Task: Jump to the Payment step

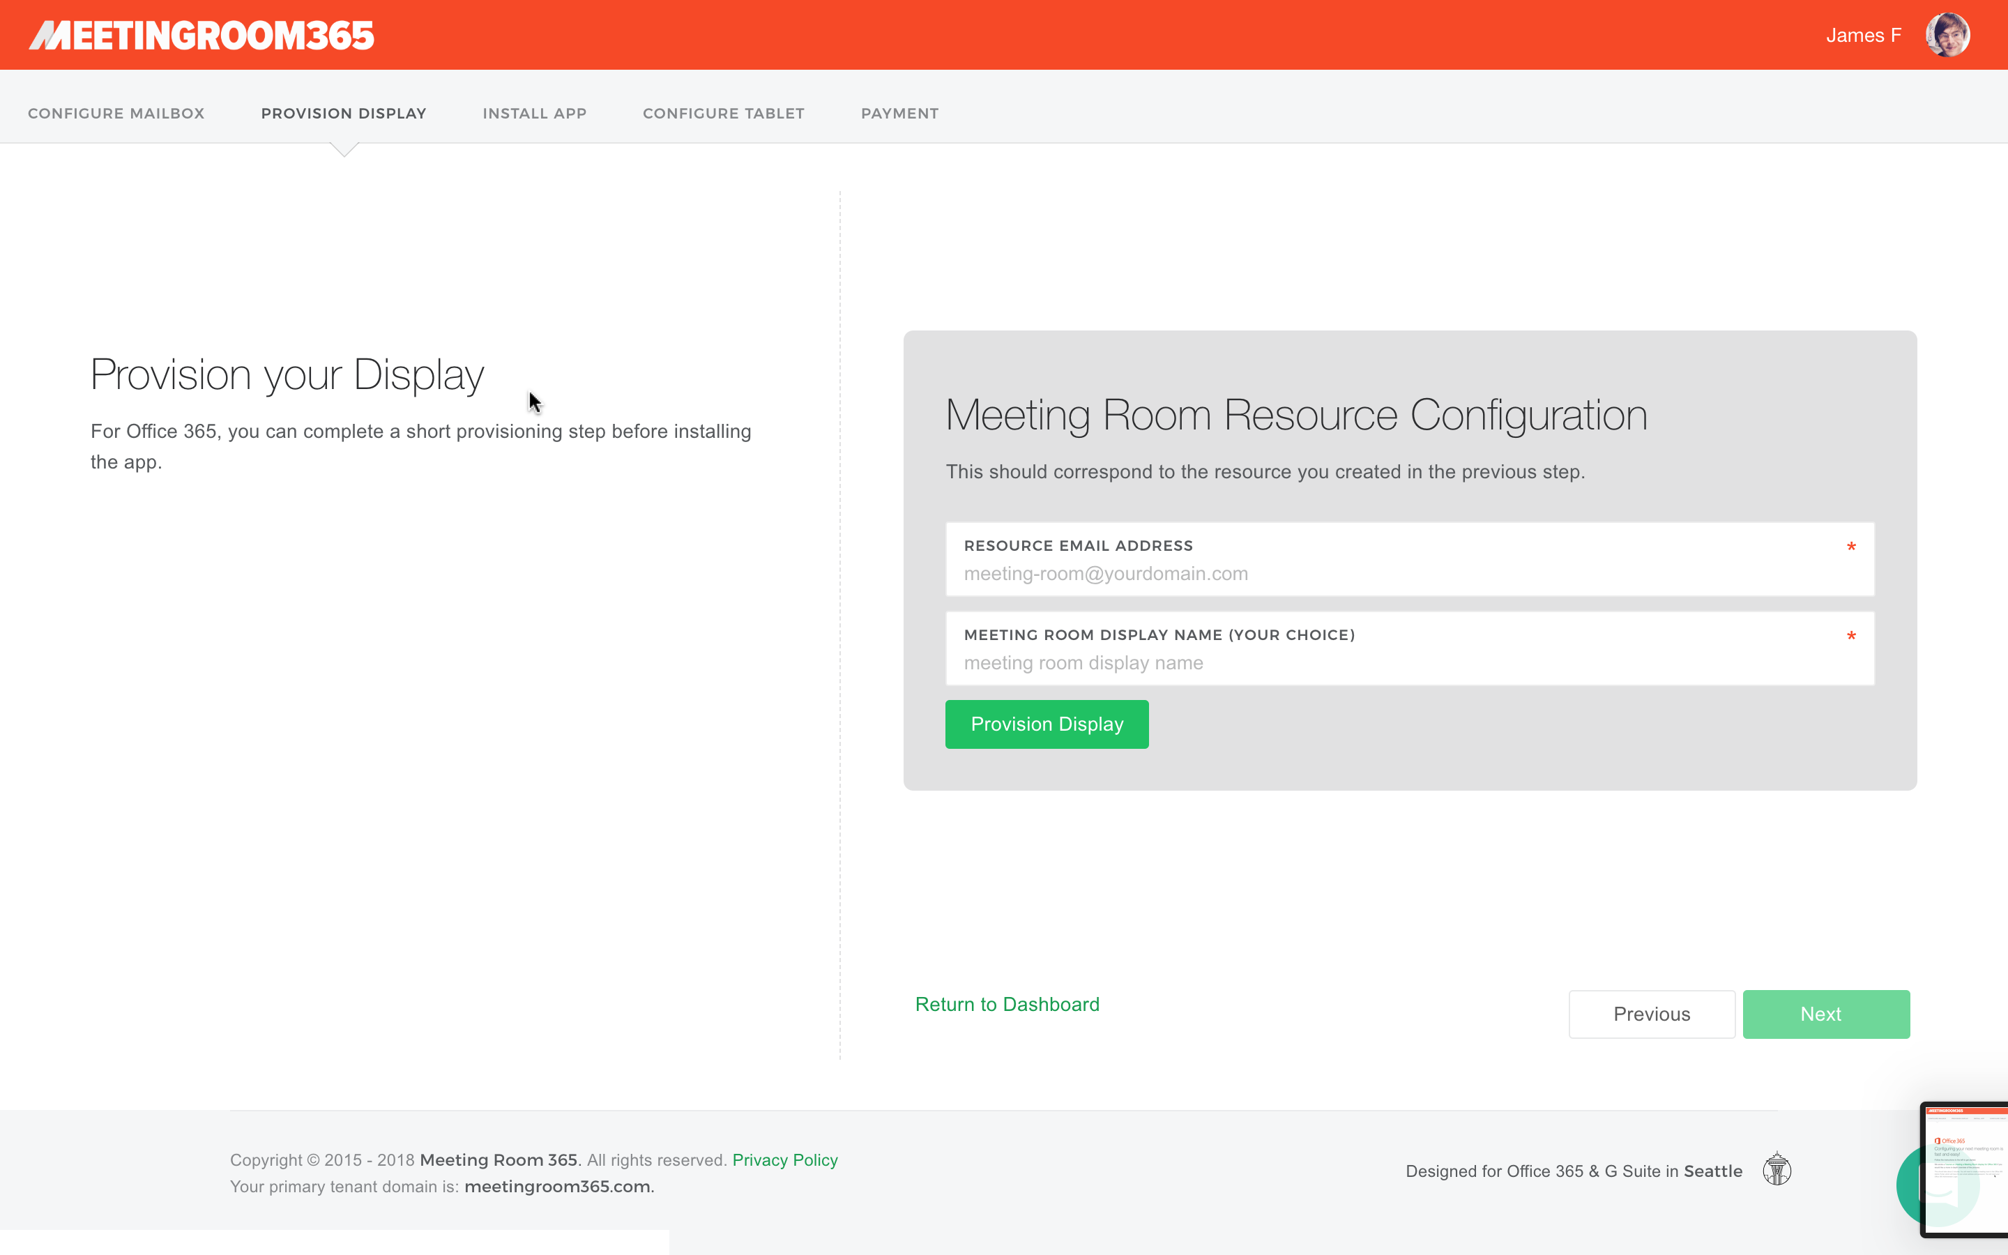Action: [899, 113]
